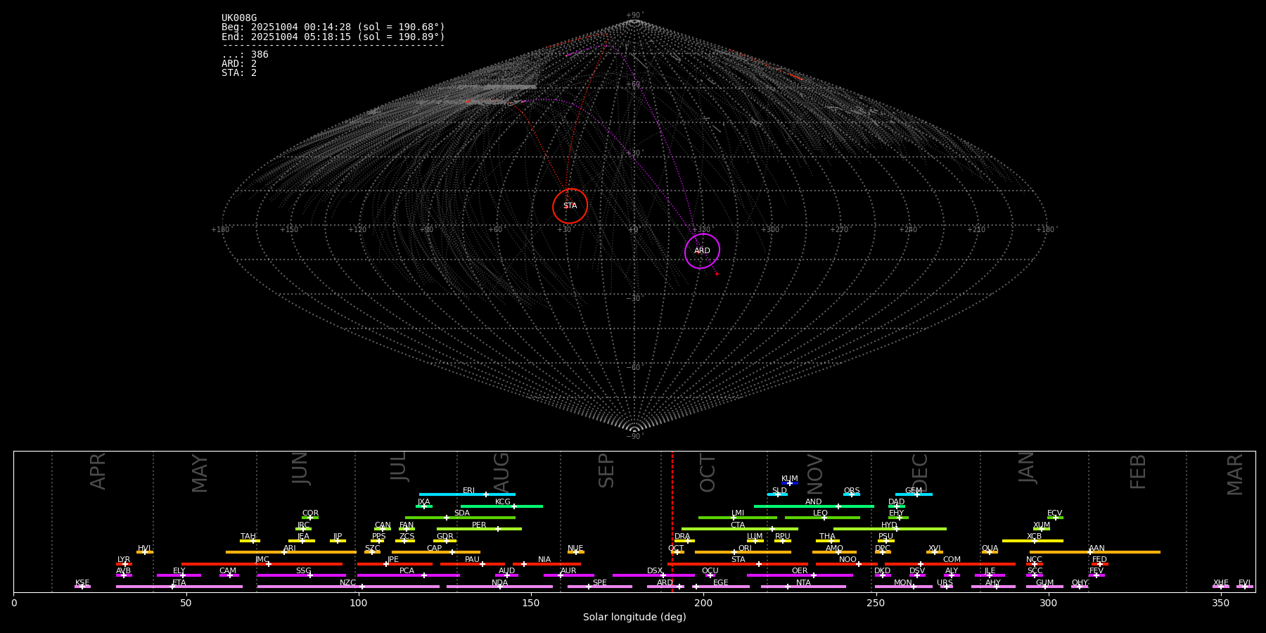Click the magenta ARD radiant circle on the sky map

tap(703, 251)
